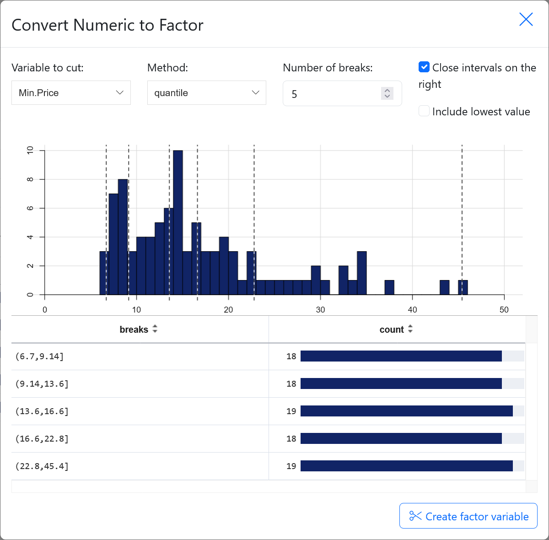This screenshot has width=549, height=540.
Task: Increase number of breaks with up arrow
Action: click(x=387, y=90)
